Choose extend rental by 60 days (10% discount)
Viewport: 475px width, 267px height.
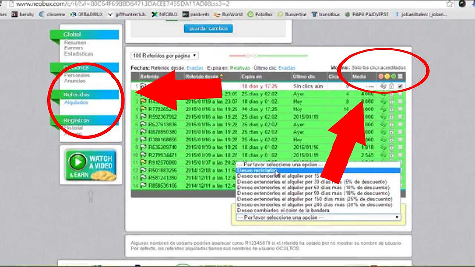coord(318,188)
